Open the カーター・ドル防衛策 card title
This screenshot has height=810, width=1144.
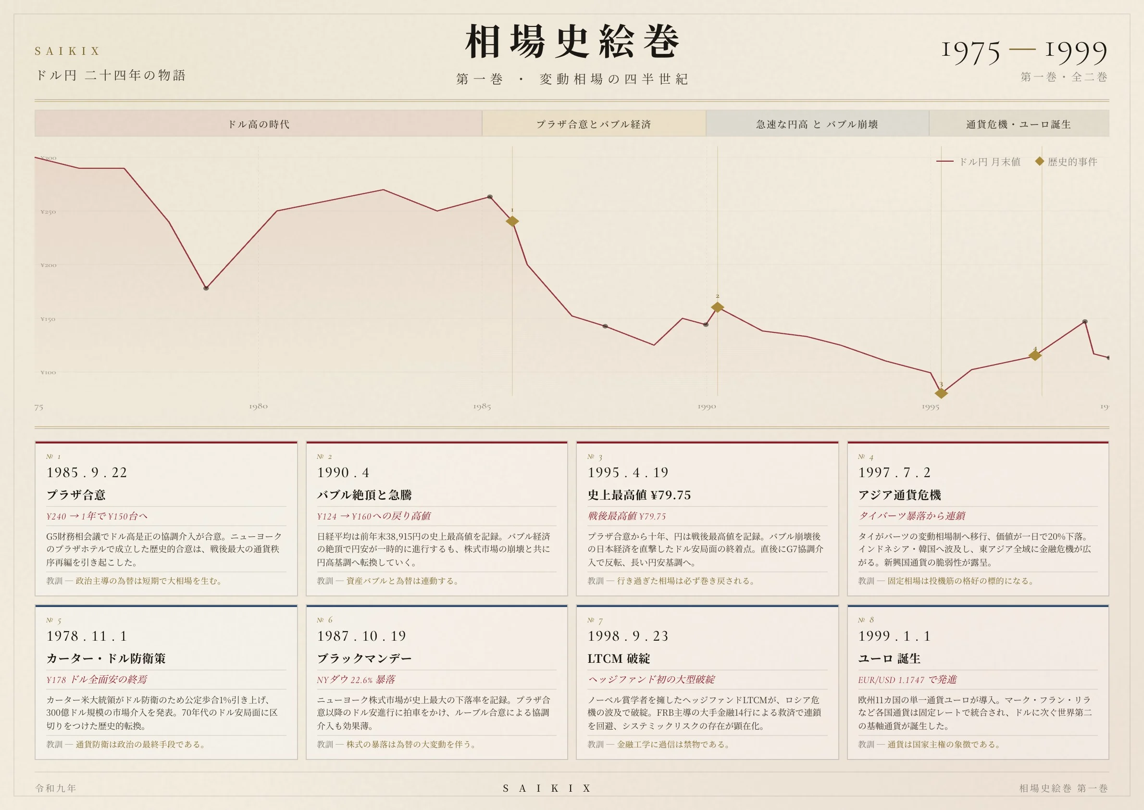106,658
